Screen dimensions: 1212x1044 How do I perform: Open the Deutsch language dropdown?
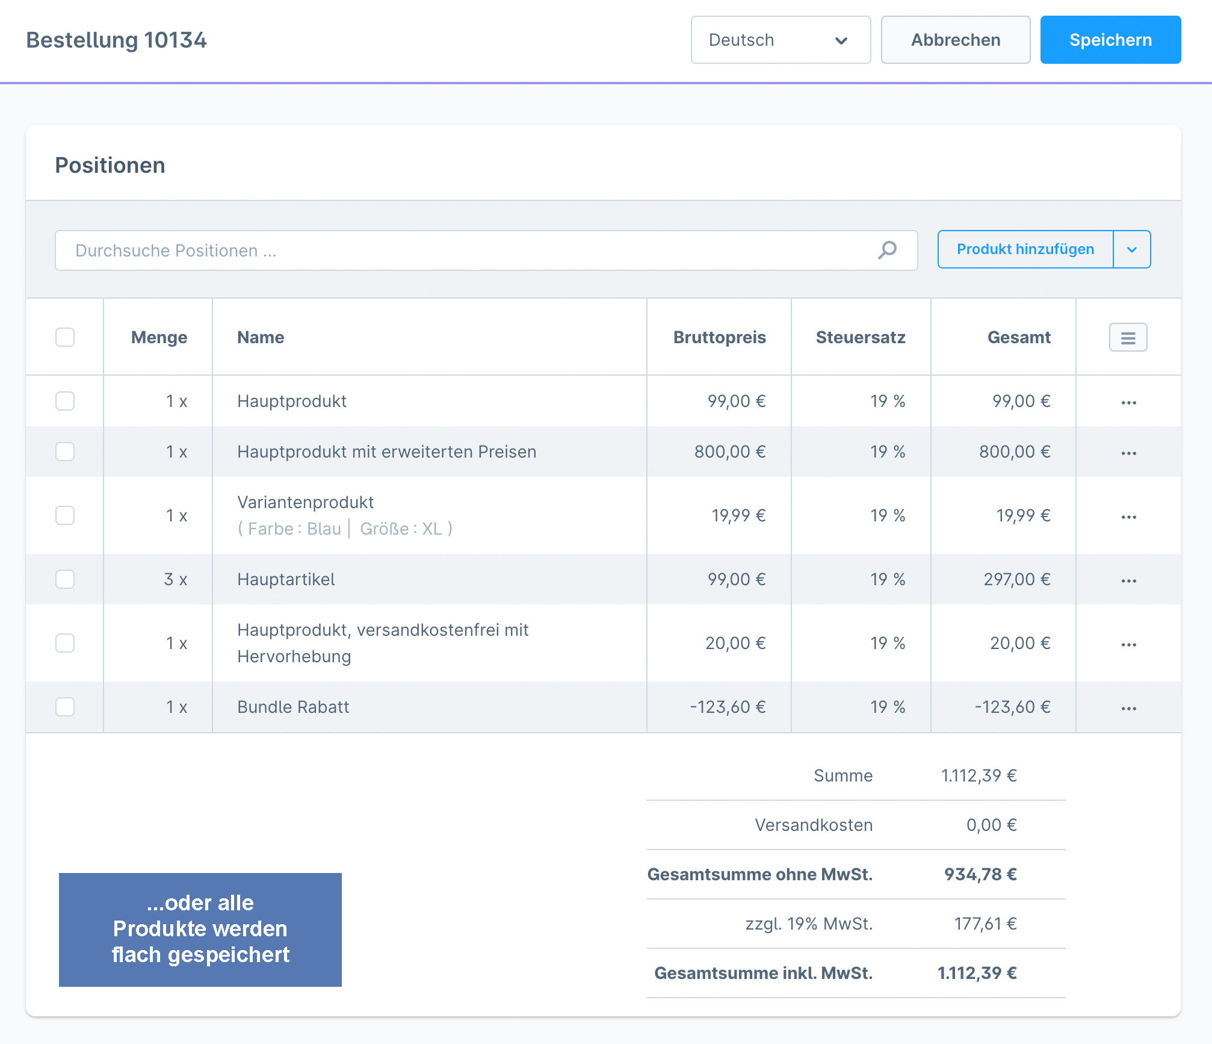point(781,40)
